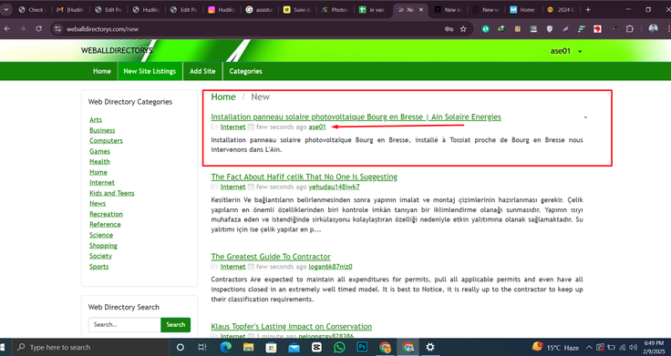This screenshot has height=356, width=671.
Task: Launch Photoshop from the taskbar
Action: (362, 348)
